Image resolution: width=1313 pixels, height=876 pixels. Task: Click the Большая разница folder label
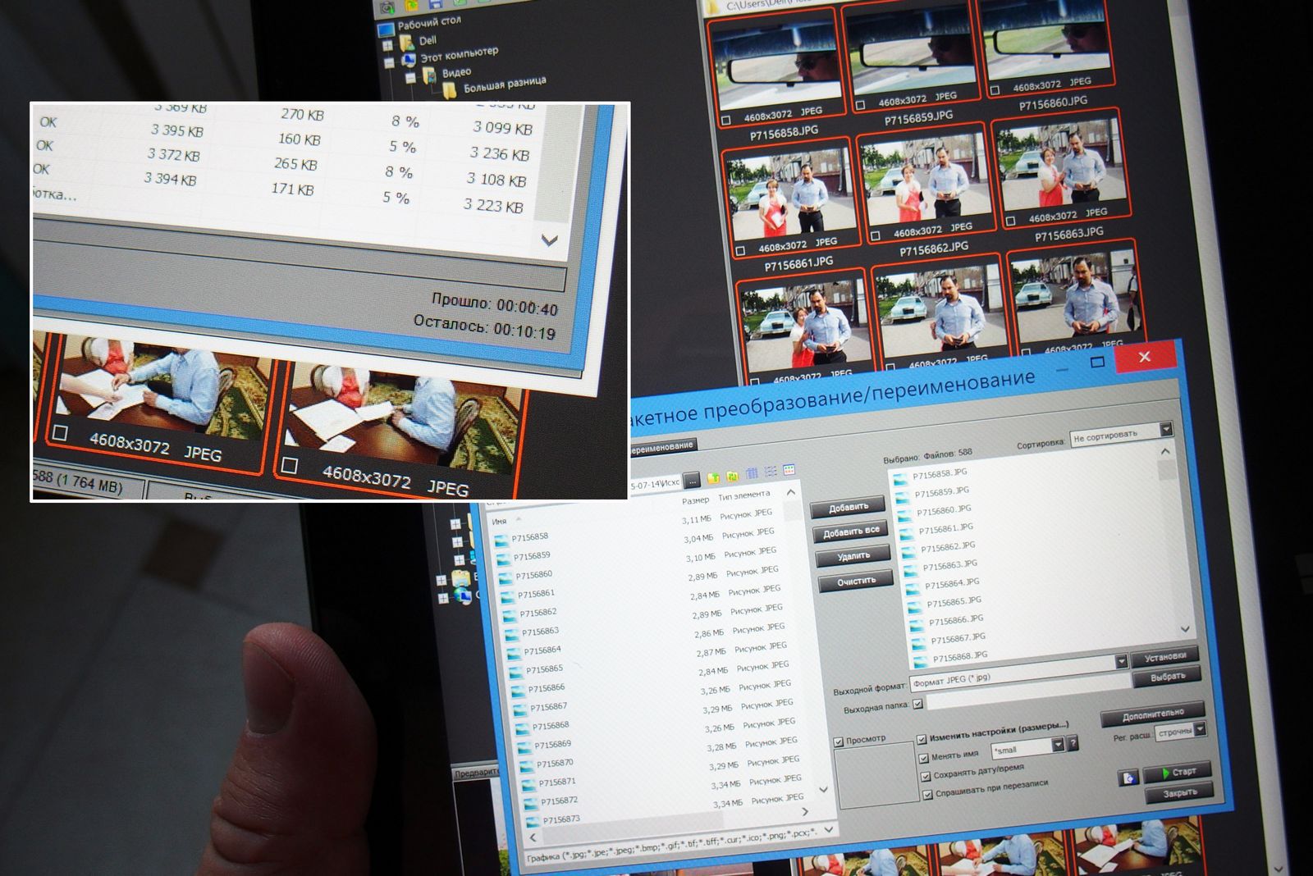[x=505, y=84]
